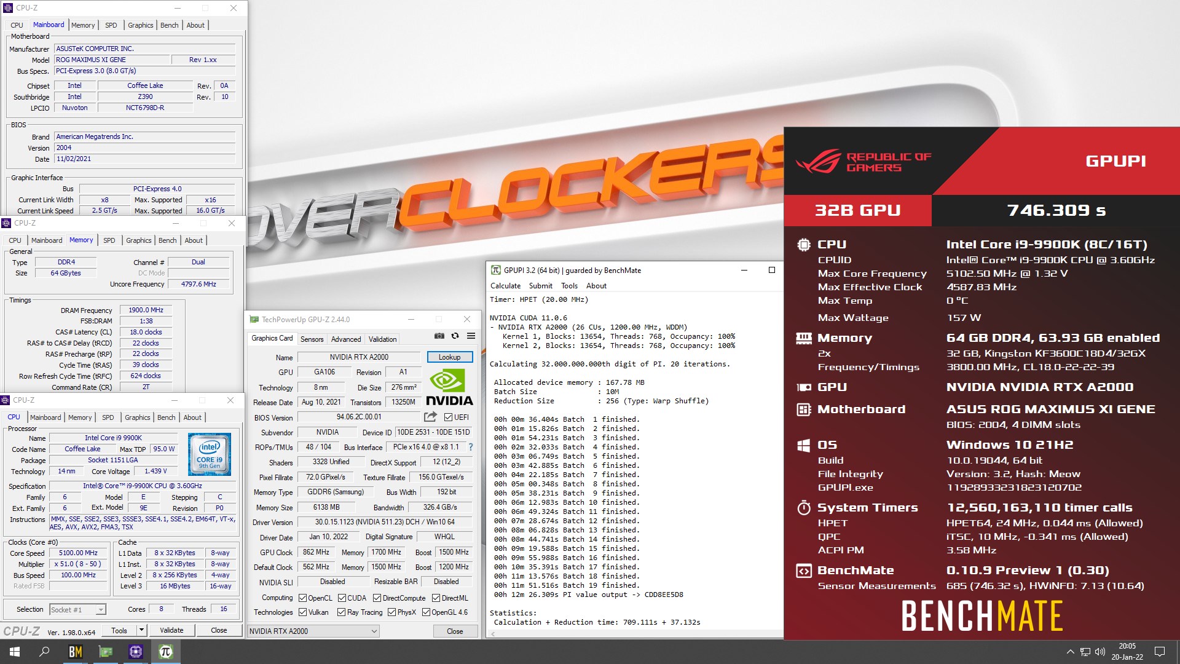Viewport: 1180px width, 664px height.
Task: Click the GPUPI window title icon
Action: pos(495,270)
